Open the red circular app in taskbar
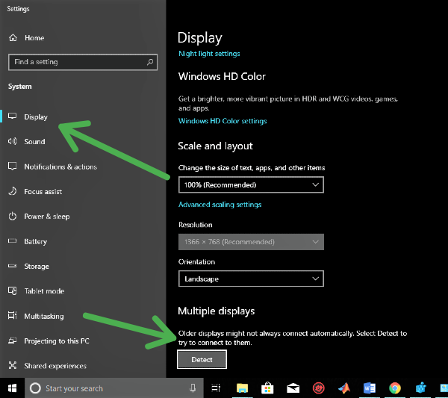448x398 pixels. tap(319, 388)
